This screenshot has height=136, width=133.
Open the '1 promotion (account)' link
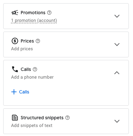[x=34, y=20]
